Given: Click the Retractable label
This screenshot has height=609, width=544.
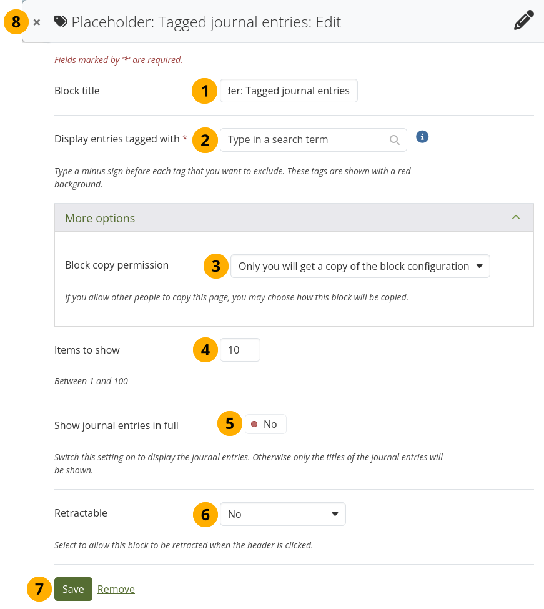Looking at the screenshot, I should [81, 513].
